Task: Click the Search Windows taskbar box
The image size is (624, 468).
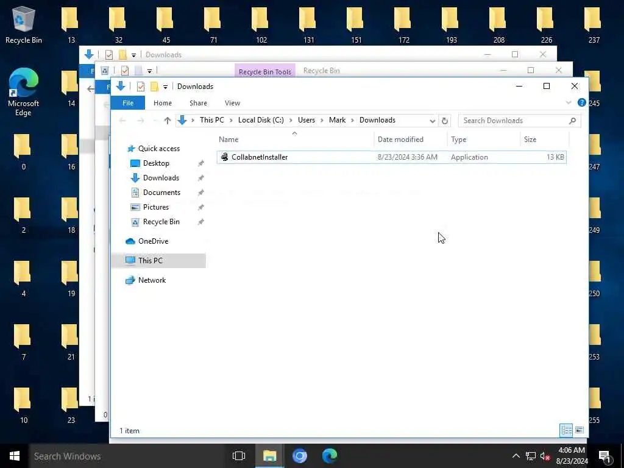Action: 127,456
